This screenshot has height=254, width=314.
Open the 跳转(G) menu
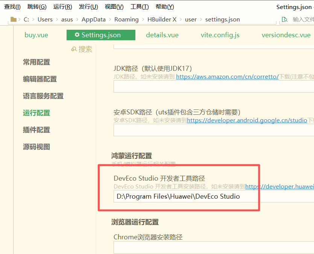click(37, 7)
